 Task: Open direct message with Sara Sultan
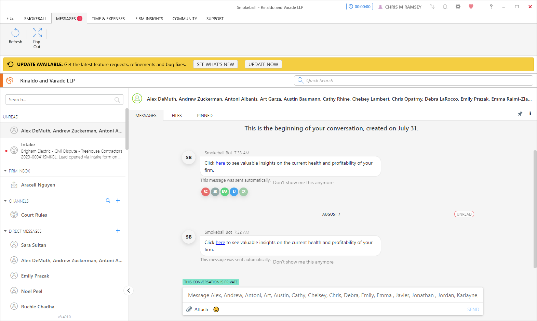pos(63,245)
